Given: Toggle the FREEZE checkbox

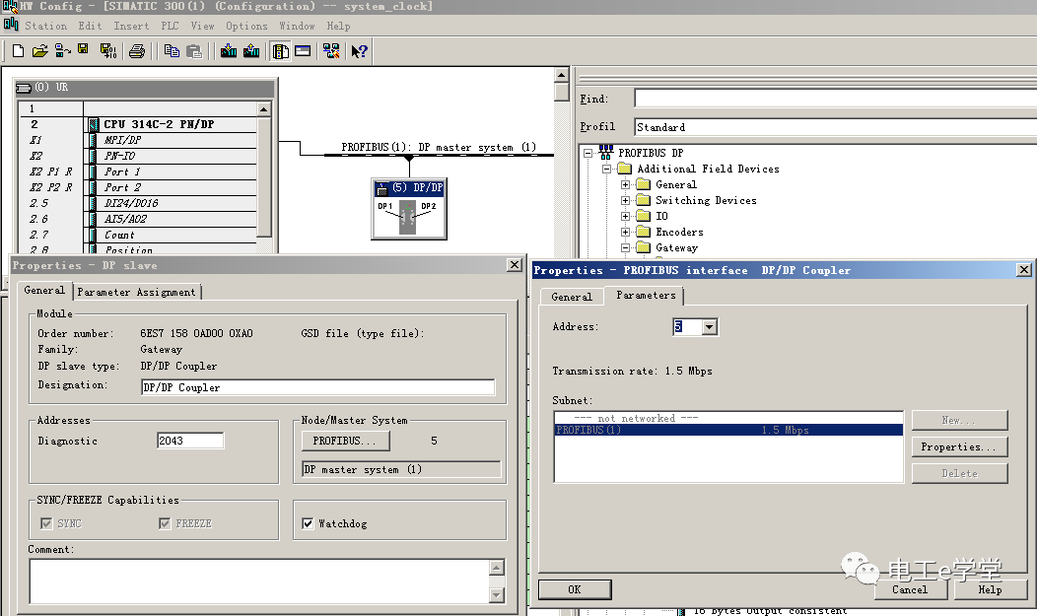Looking at the screenshot, I should 165,523.
